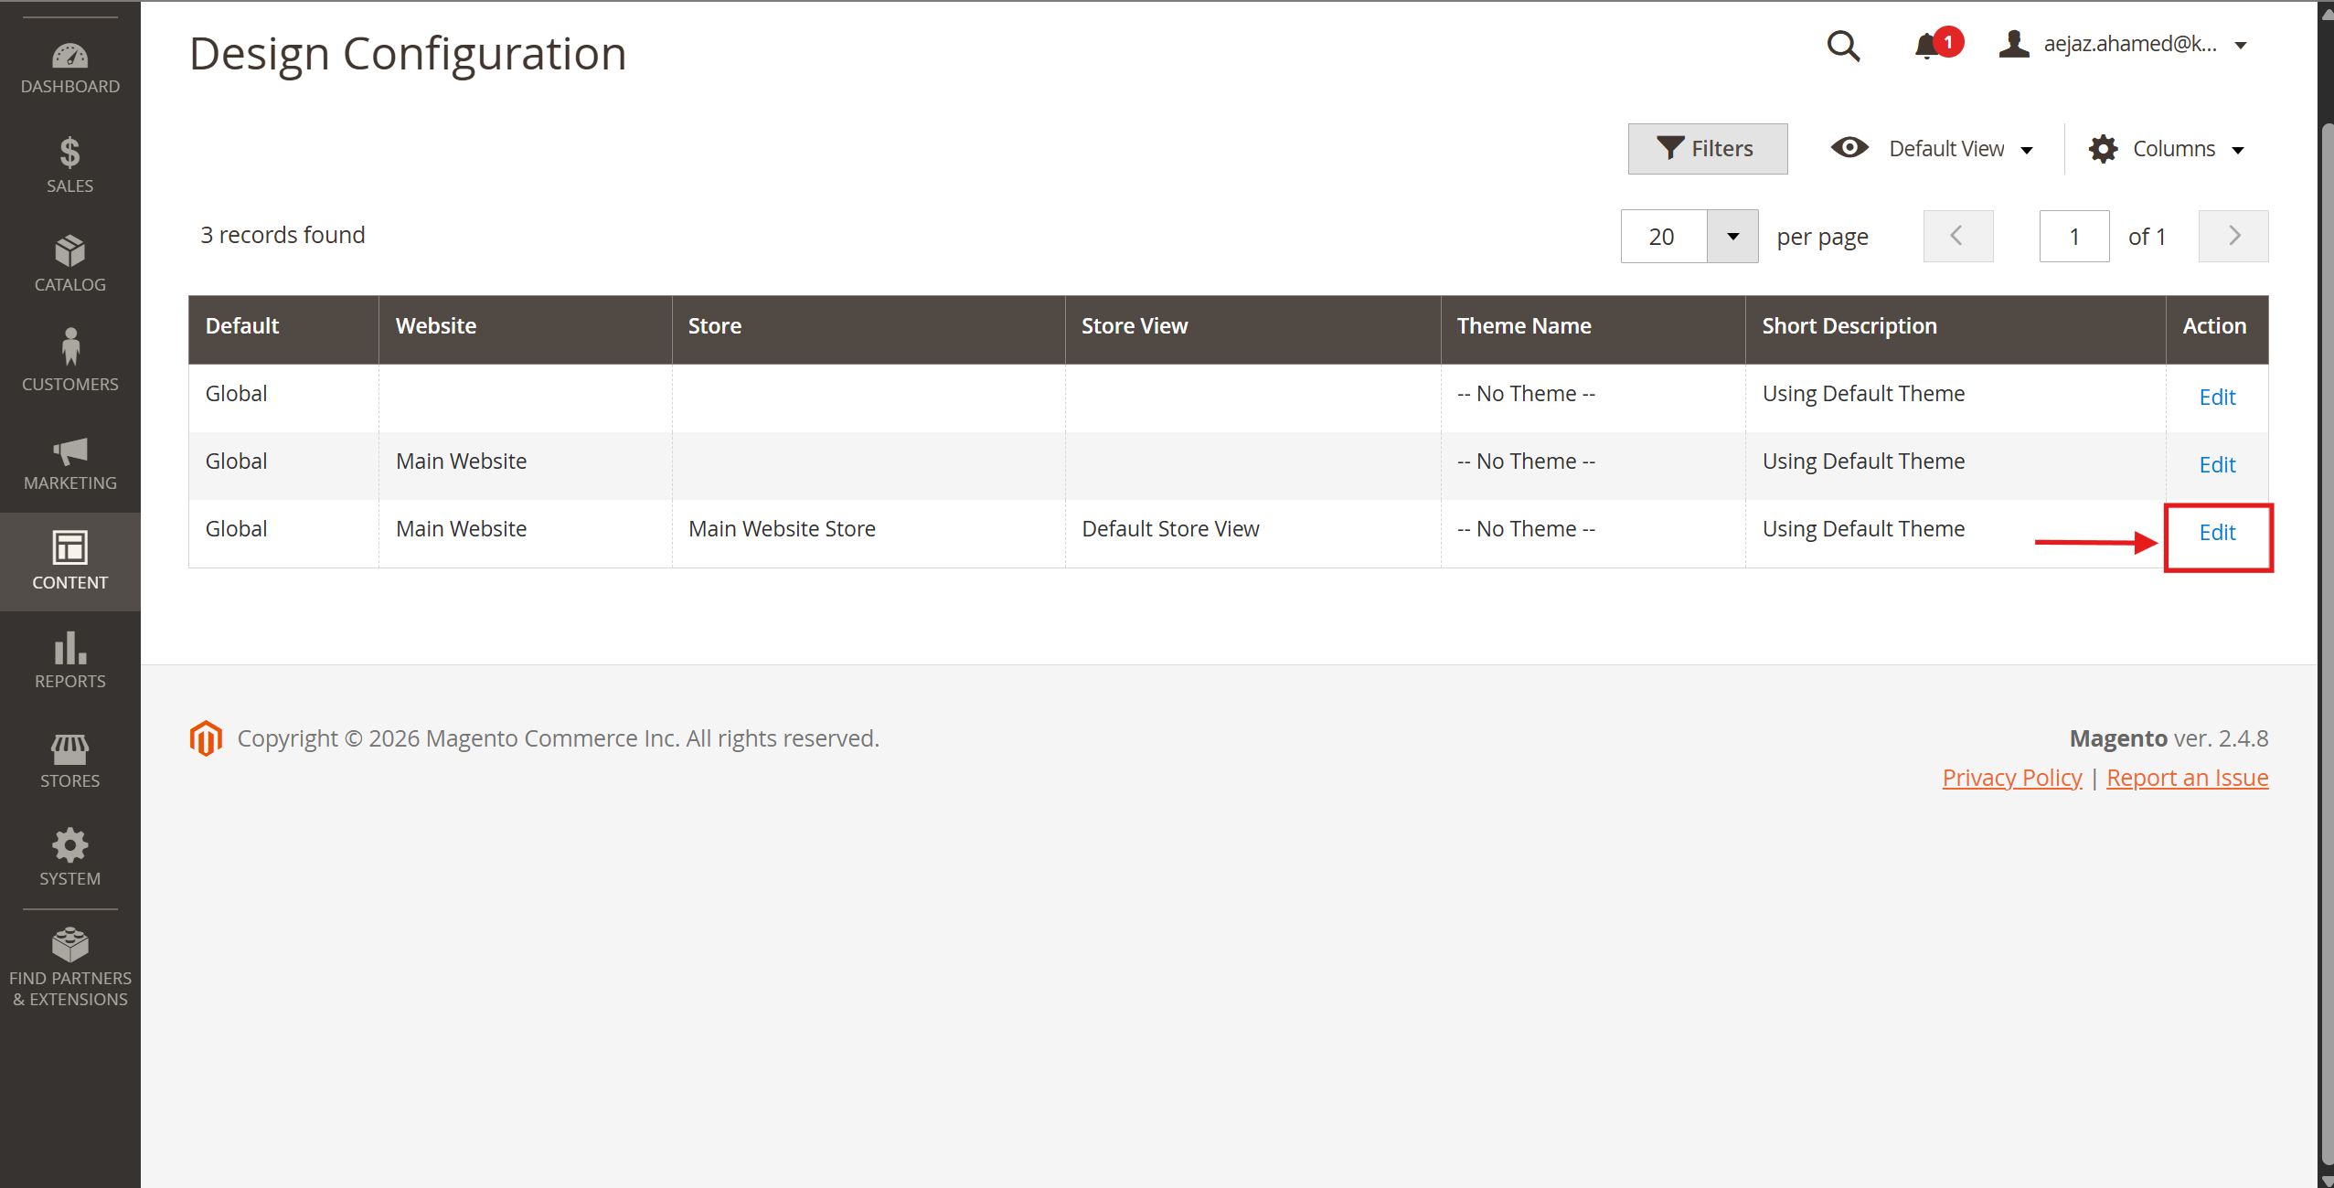Open the Privacy Policy link
The height and width of the screenshot is (1188, 2334).
click(2011, 778)
